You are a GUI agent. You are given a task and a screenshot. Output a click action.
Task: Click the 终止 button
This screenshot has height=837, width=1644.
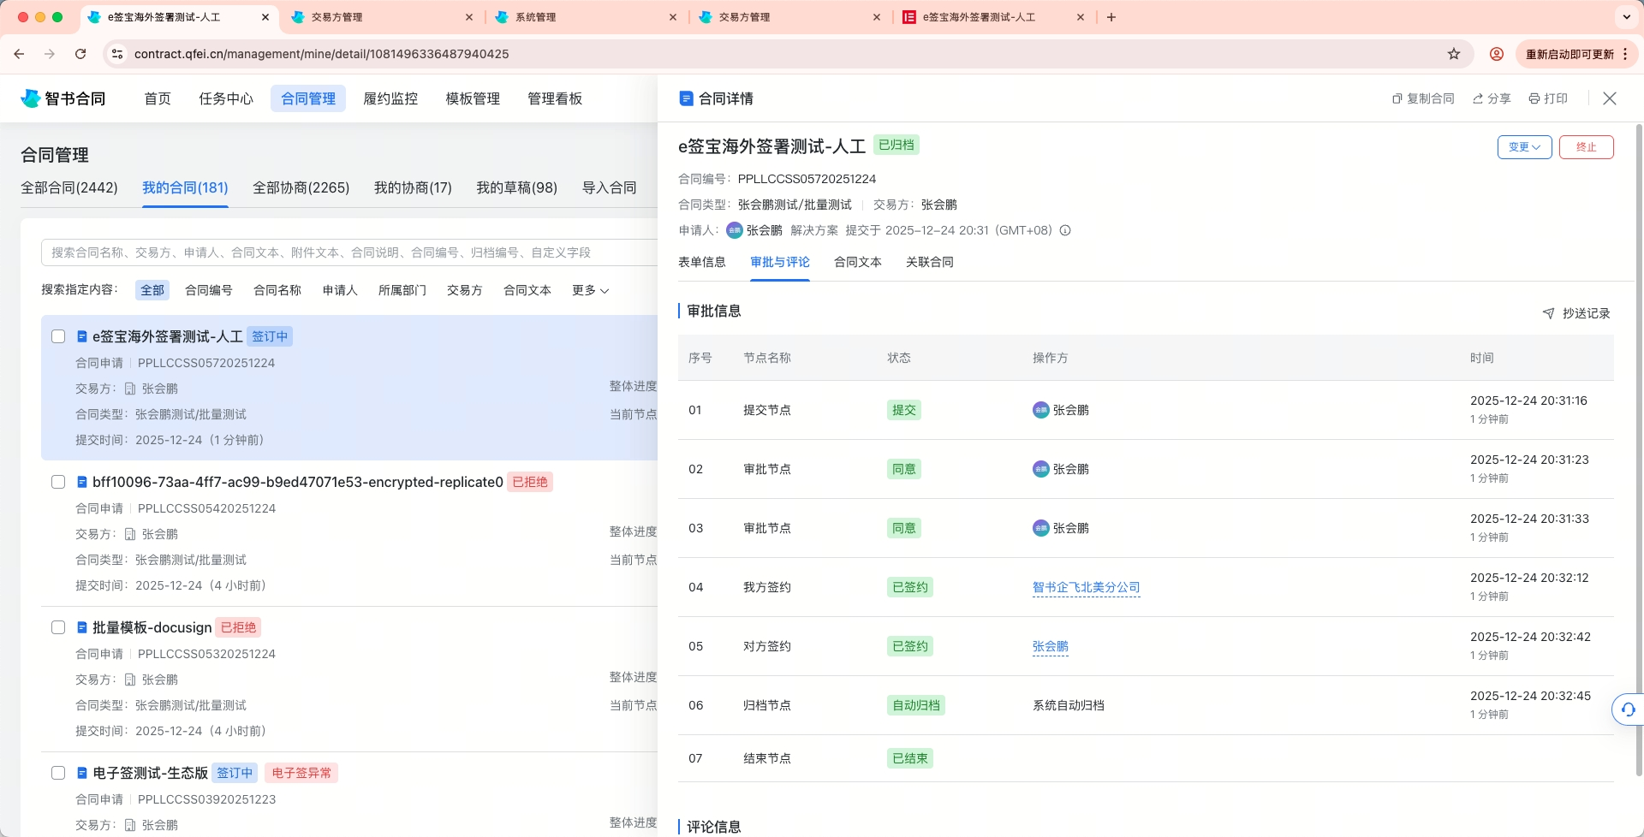1587,146
